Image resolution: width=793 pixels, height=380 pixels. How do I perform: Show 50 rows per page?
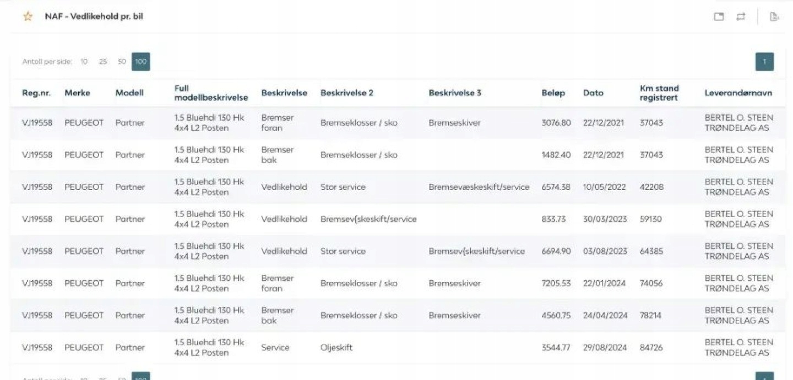[122, 62]
